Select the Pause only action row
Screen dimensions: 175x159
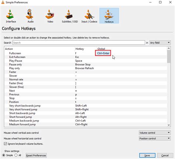click(x=86, y=64)
